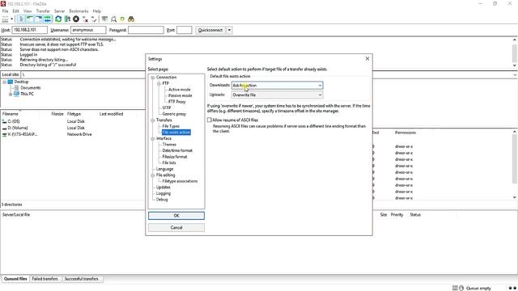Toggle the local directory tree icon

(x=30, y=19)
